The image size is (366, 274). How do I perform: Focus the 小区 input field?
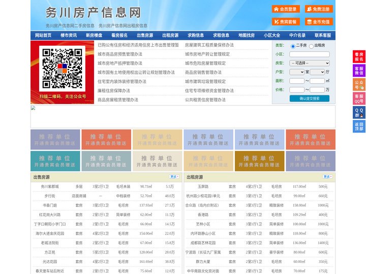[310, 54]
